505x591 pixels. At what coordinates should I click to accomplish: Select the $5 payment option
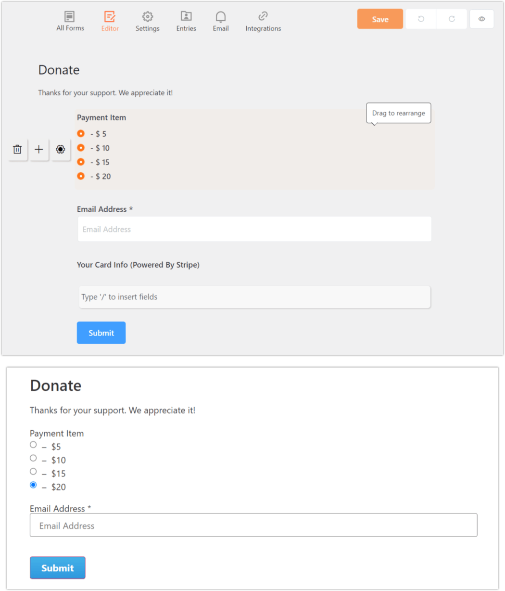(33, 444)
